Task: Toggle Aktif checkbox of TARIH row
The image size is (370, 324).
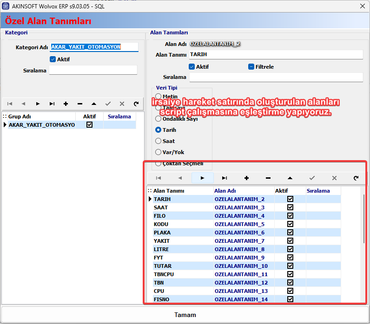Action: pos(290,199)
